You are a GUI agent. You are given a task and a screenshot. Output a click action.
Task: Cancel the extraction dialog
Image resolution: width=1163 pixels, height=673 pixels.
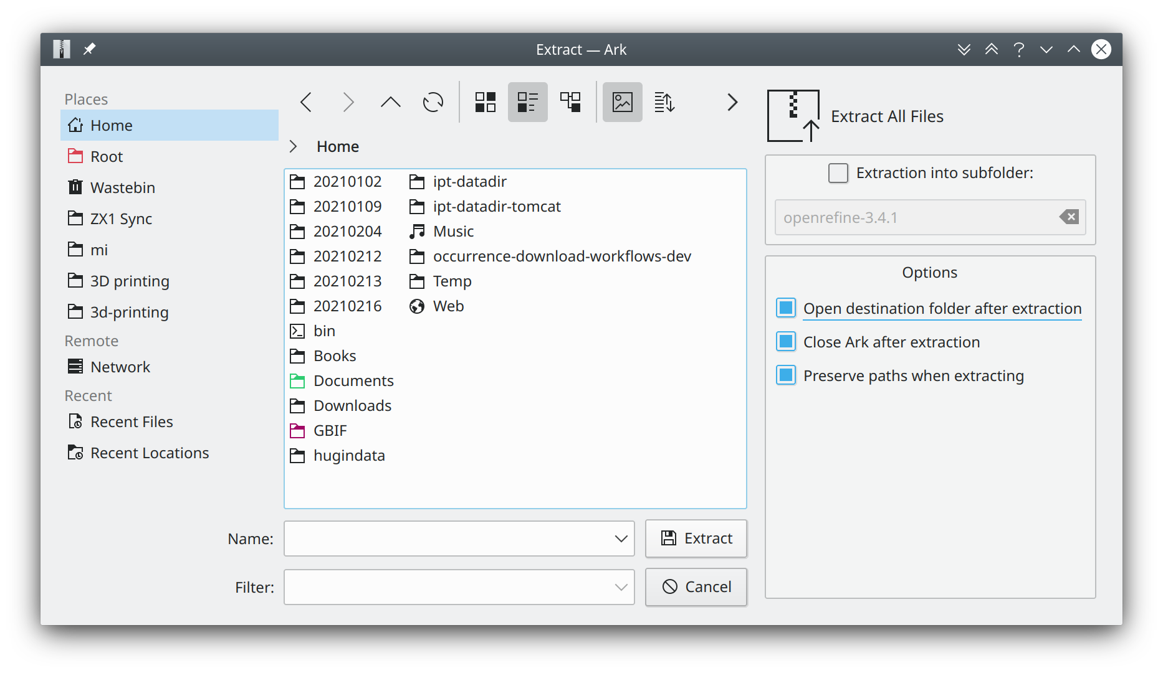[x=696, y=586]
